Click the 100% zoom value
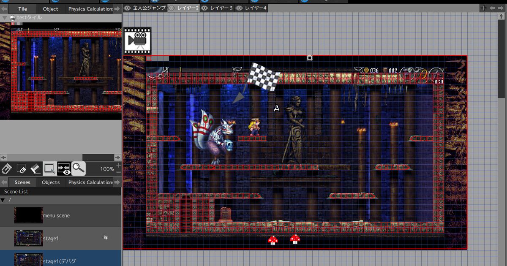Screen dimensions: 507x266 click(x=107, y=169)
